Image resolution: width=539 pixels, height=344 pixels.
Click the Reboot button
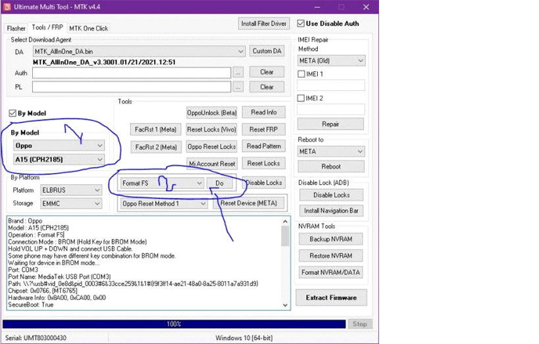(331, 166)
